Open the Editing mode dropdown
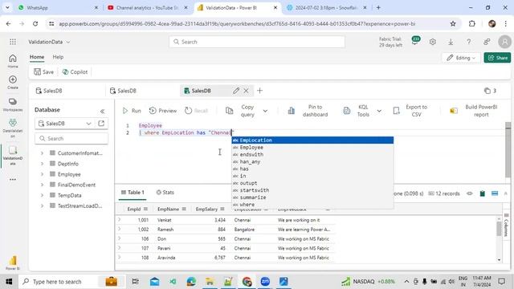This screenshot has width=514, height=289. point(461,58)
